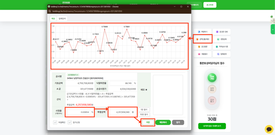
Task: View 개찰결과 eye icon
Action: click(199, 54)
